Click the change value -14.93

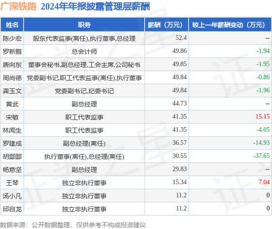coord(262,143)
